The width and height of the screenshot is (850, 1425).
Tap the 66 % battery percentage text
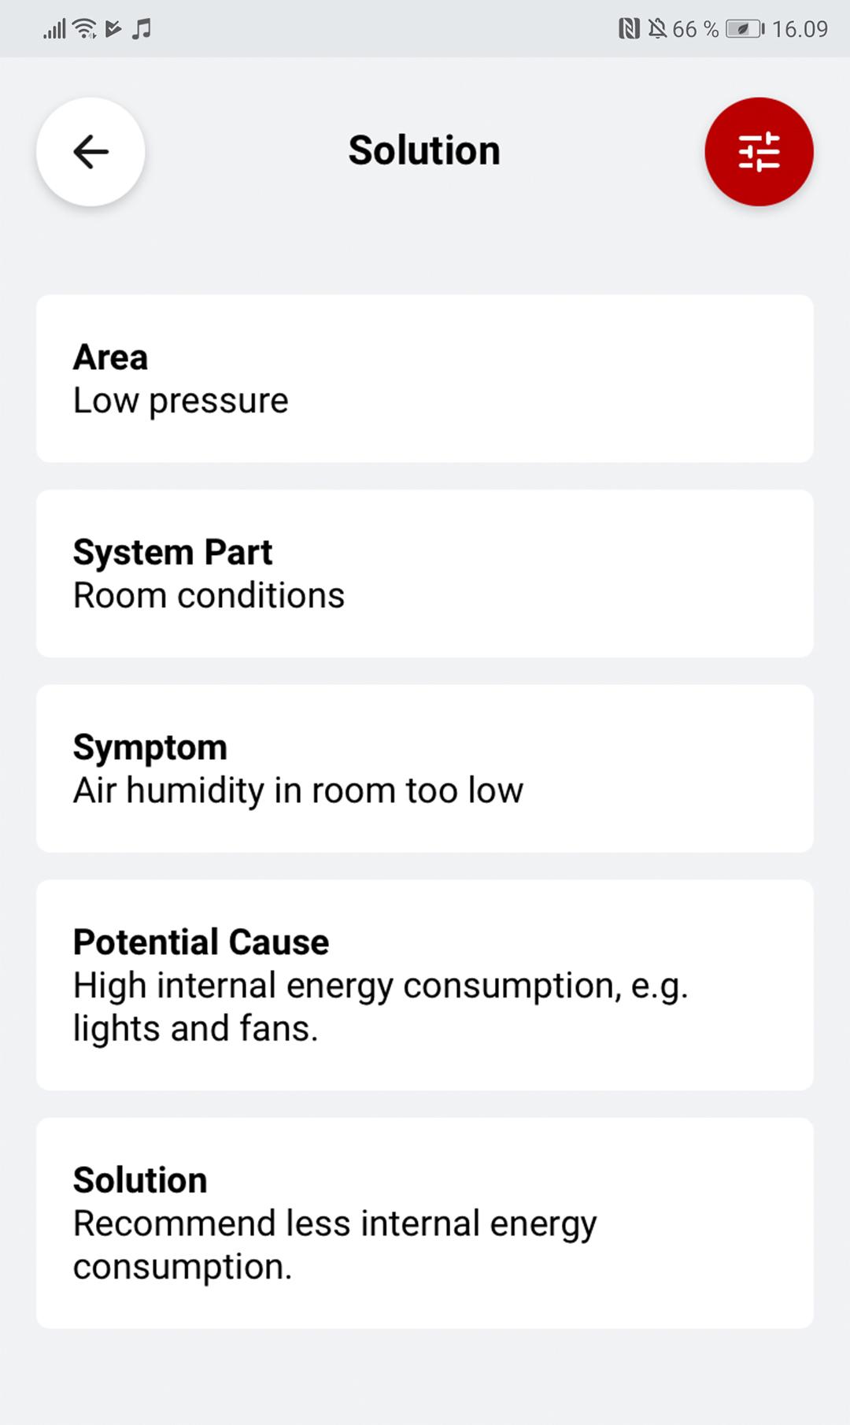pos(696,29)
